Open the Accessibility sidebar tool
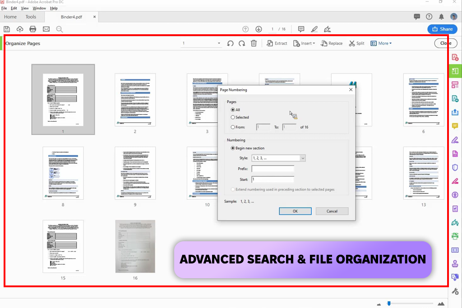462x308 pixels. 455,195
